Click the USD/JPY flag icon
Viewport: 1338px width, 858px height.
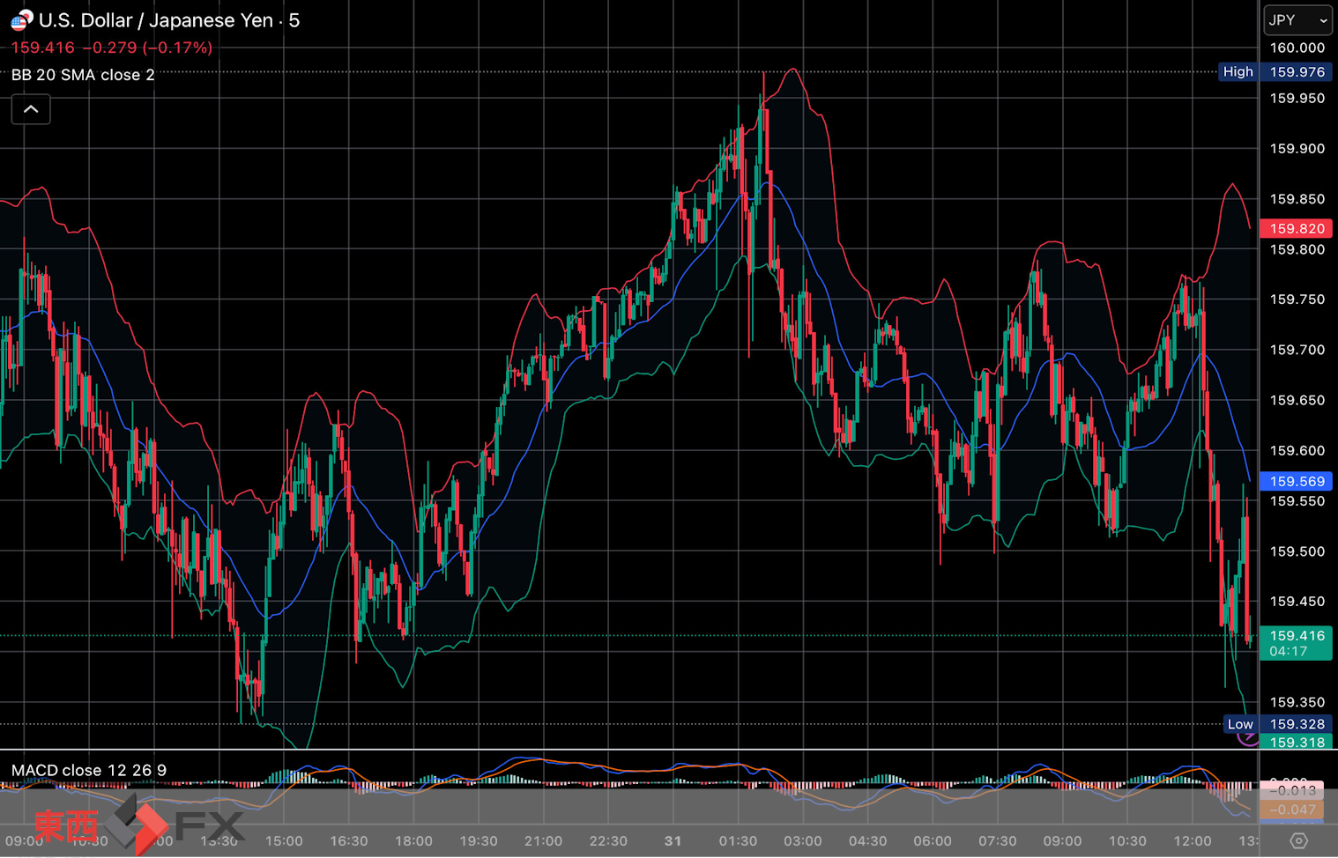[21, 19]
